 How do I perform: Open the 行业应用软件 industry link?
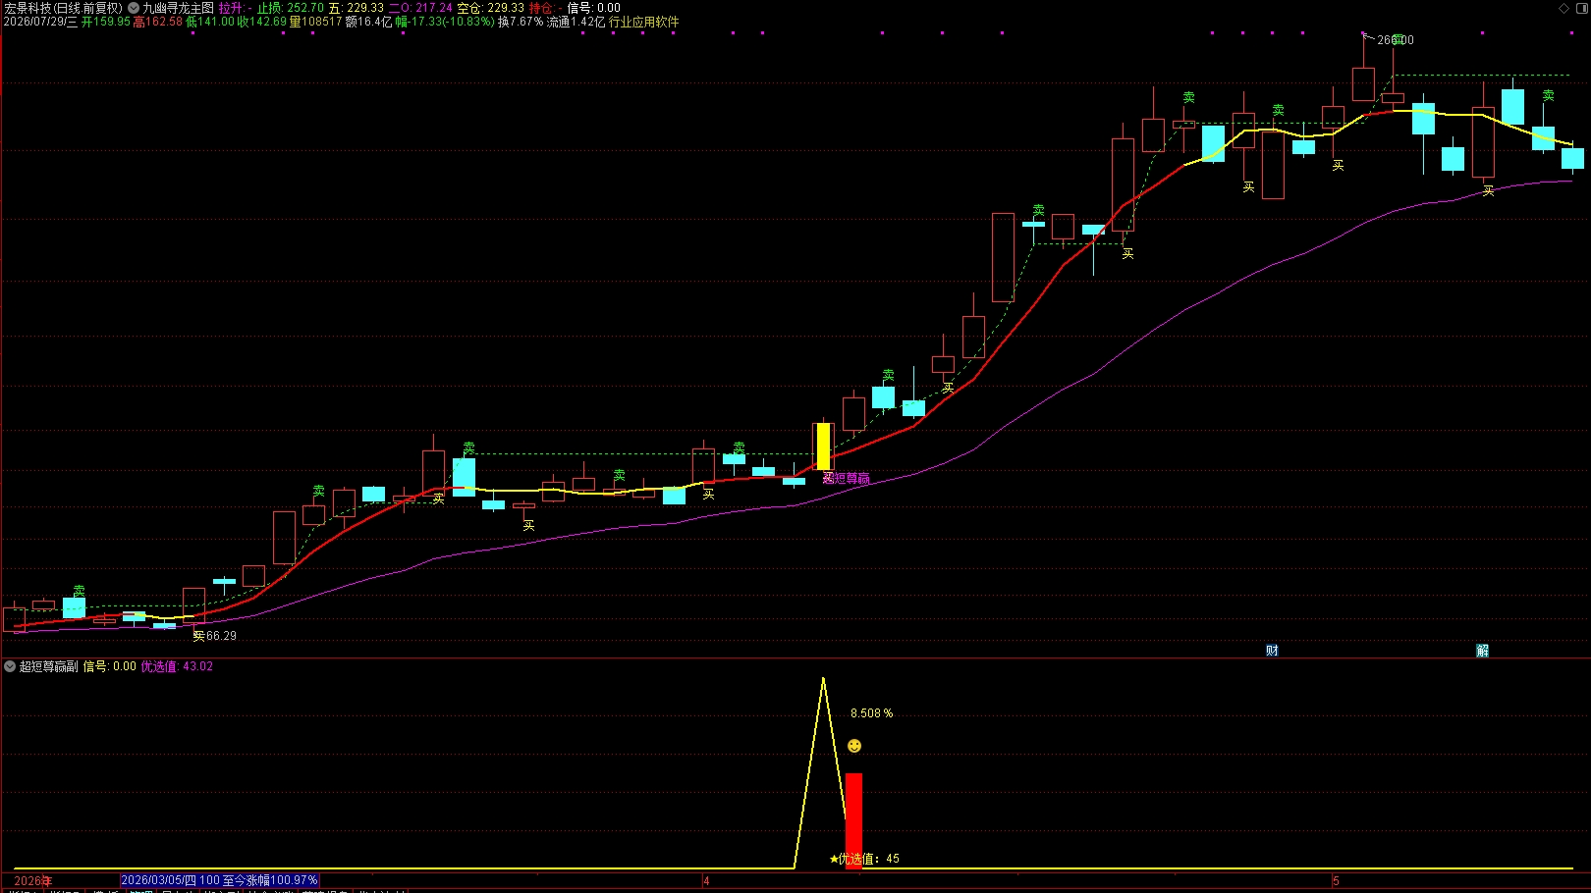coord(644,22)
